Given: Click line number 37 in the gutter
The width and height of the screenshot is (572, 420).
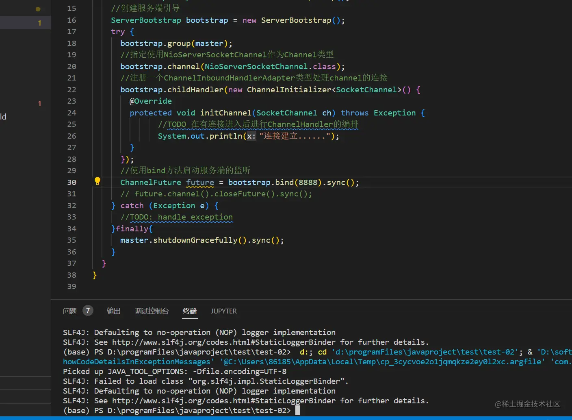Looking at the screenshot, I should pos(72,263).
